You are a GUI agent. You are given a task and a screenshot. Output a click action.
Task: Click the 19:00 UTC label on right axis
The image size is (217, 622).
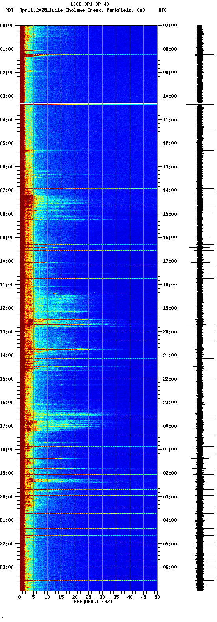point(170,308)
